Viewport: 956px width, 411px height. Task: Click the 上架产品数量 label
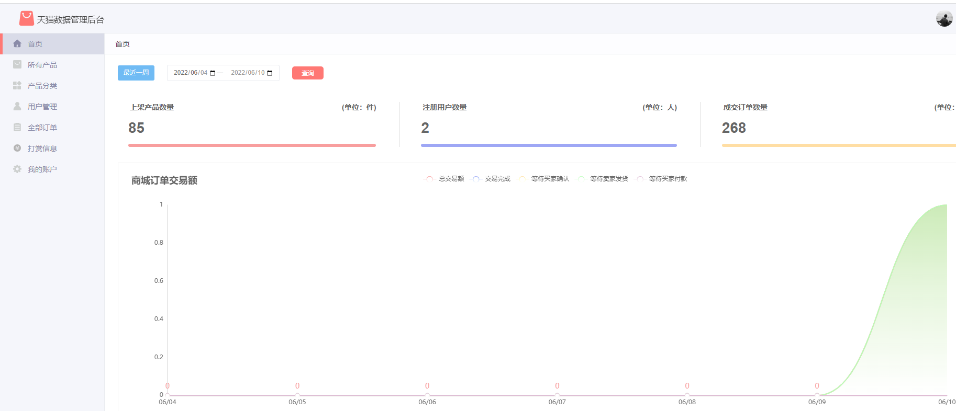click(152, 107)
